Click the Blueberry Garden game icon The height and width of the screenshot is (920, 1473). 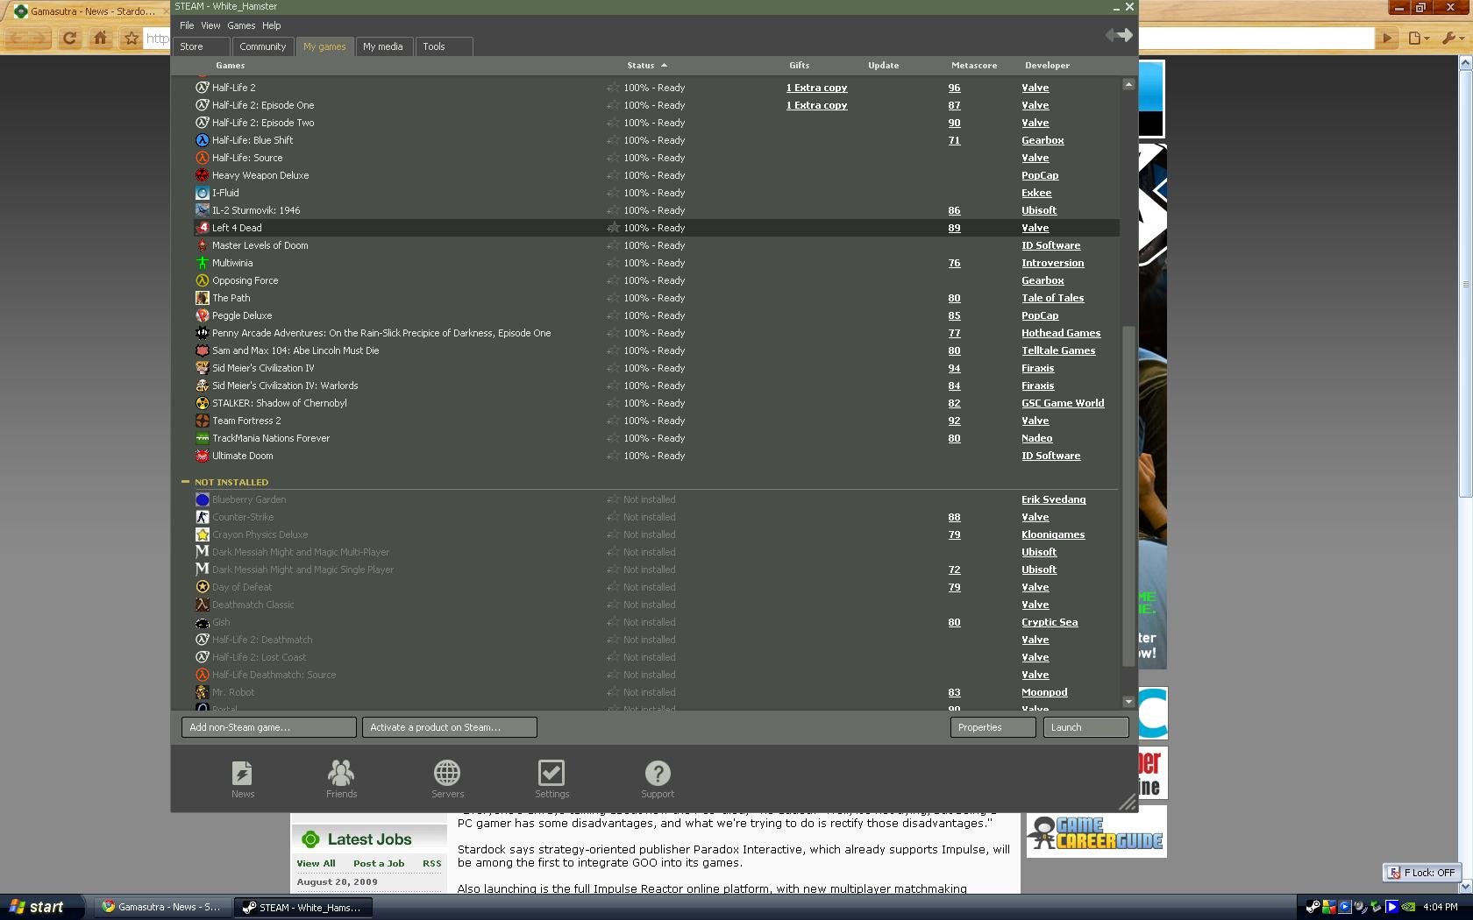203,499
